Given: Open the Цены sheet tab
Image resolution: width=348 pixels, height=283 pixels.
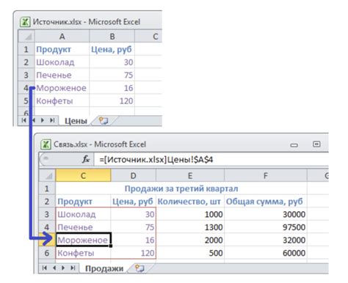Looking at the screenshot, I should (x=76, y=121).
